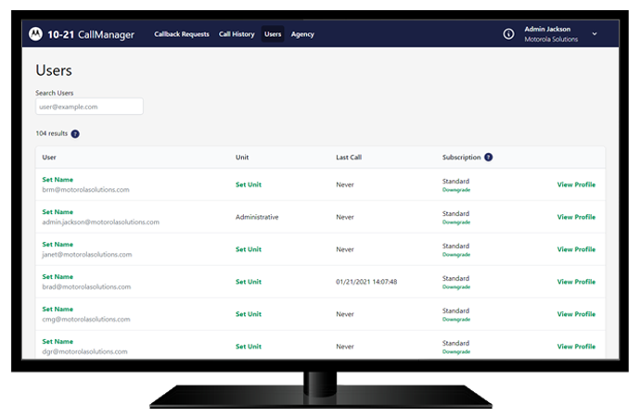Image resolution: width=640 pixels, height=417 pixels.
Task: Focus the Search Users input field
Action: [x=89, y=107]
